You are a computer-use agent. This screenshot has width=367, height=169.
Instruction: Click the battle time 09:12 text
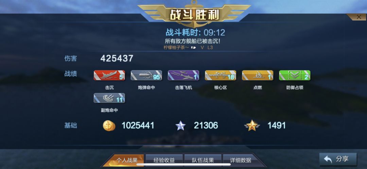(214, 33)
